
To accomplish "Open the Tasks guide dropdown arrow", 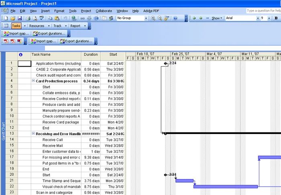I will click(x=25, y=26).
